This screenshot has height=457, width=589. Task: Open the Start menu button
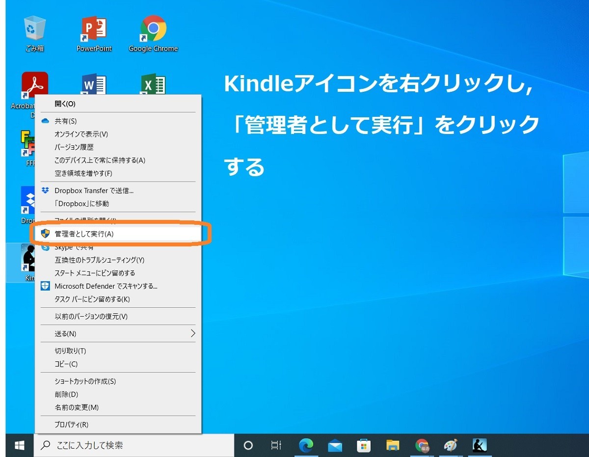click(19, 445)
